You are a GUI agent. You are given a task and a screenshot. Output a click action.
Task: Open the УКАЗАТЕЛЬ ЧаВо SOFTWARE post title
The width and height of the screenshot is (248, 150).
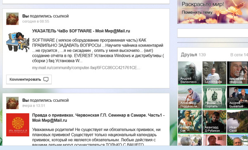point(81,31)
